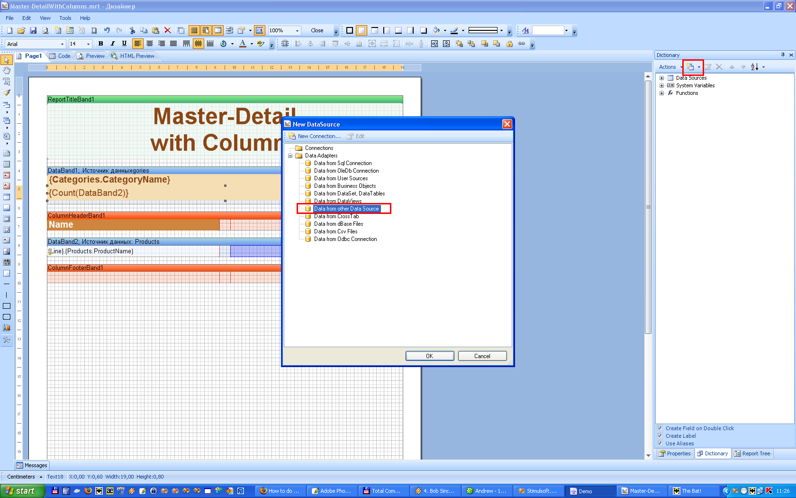The image size is (796, 498).
Task: Click the New report icon
Action: [9, 30]
